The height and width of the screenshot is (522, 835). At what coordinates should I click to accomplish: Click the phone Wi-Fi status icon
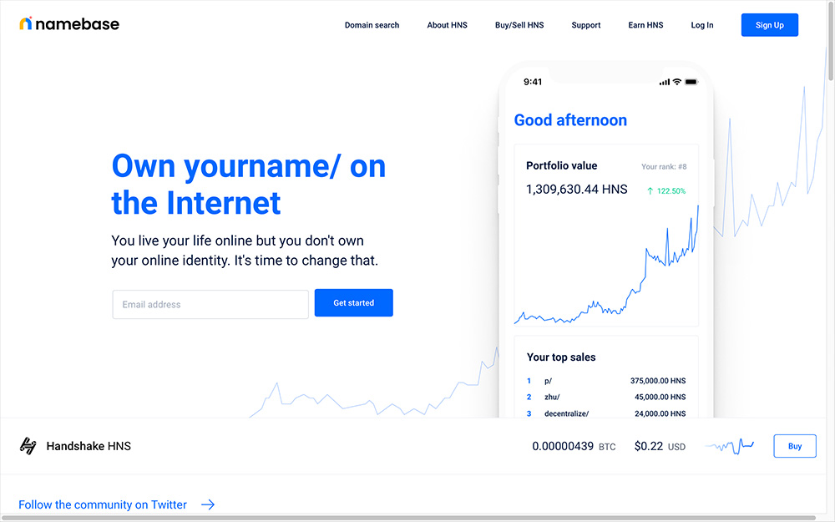[677, 82]
